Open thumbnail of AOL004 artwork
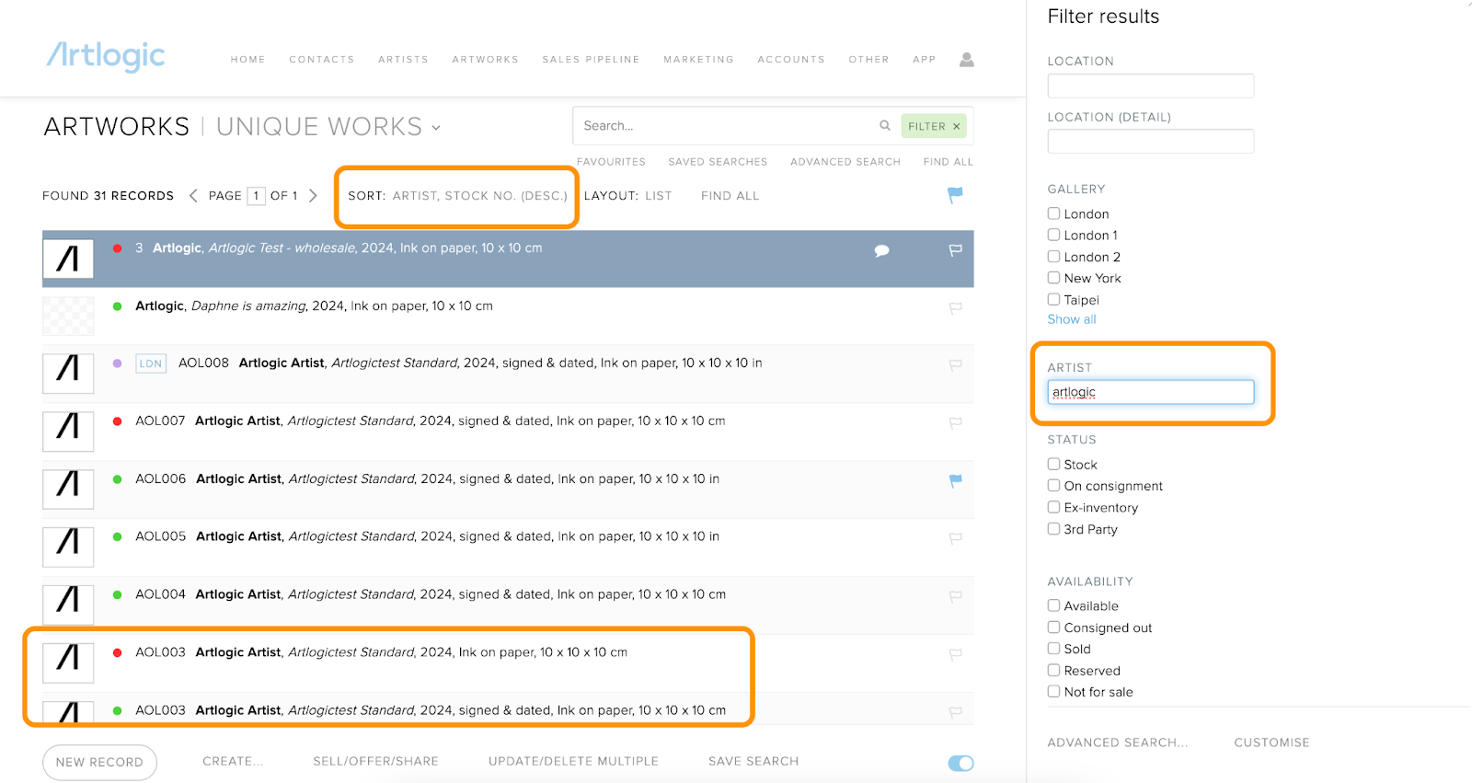Viewport: 1472px width, 783px height. (68, 605)
